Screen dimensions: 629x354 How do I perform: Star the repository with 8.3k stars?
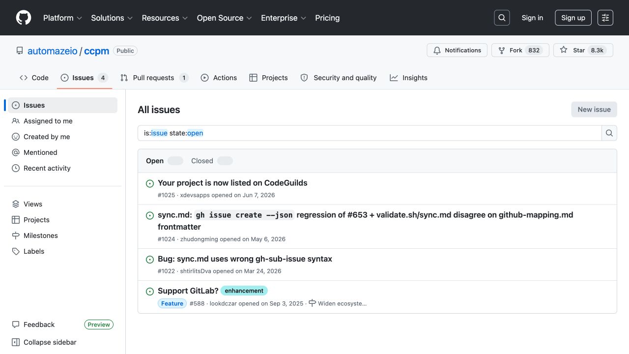[583, 50]
